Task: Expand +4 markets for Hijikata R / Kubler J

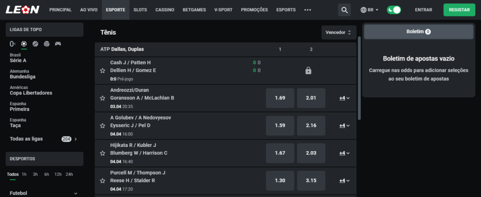Action: [344, 153]
